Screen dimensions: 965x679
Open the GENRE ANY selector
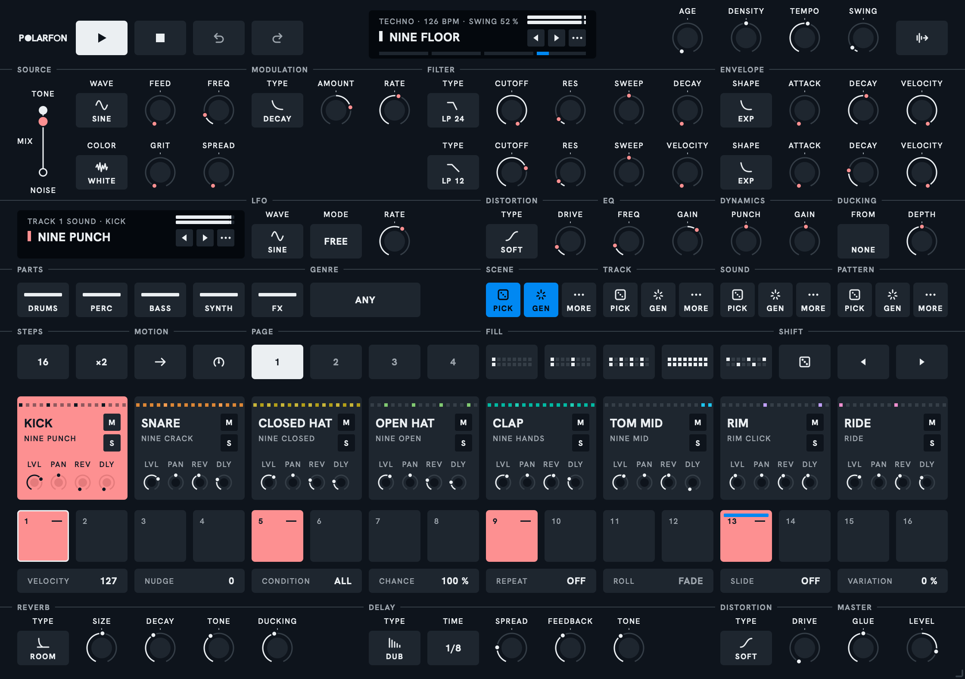(x=365, y=300)
